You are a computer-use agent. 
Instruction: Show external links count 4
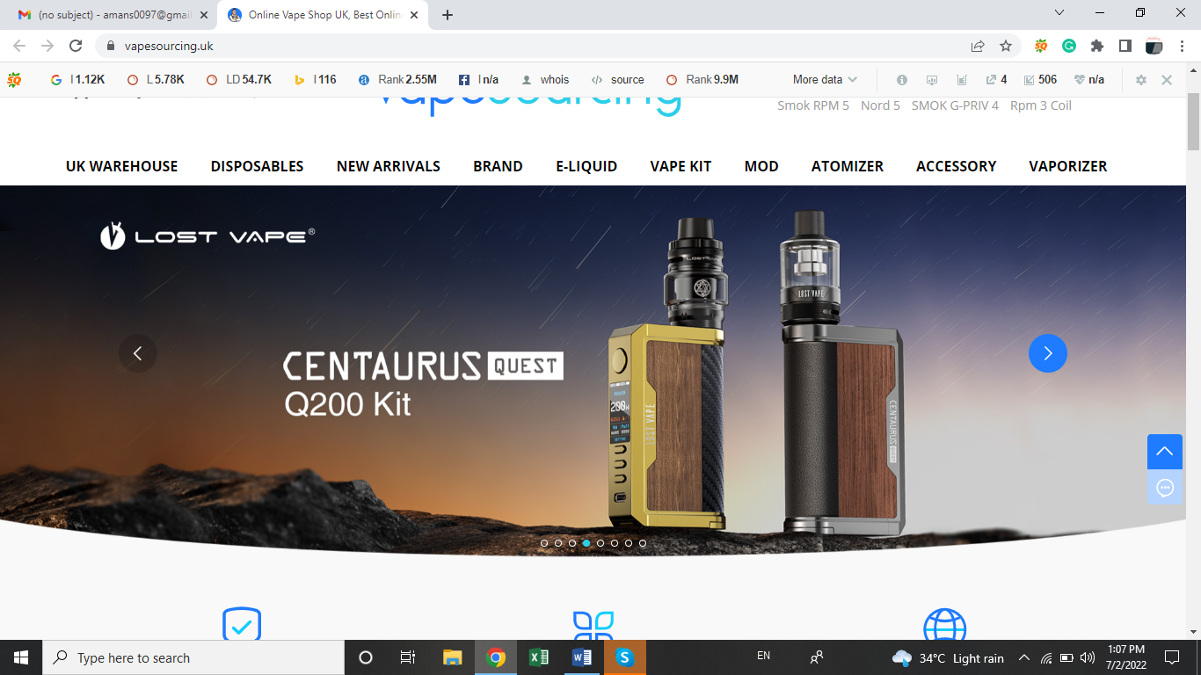tap(996, 79)
